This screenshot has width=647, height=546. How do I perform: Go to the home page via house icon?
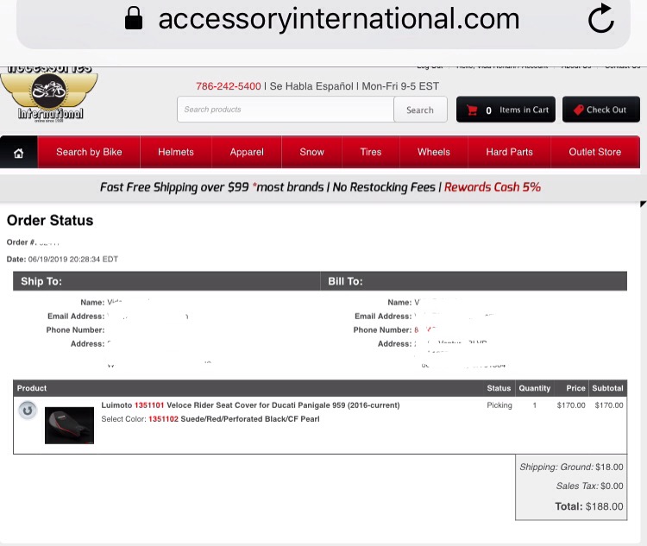click(x=19, y=153)
